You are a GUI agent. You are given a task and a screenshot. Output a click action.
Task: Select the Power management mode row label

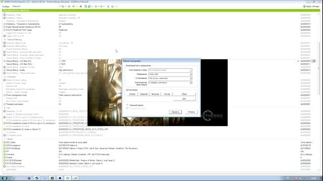(16, 95)
